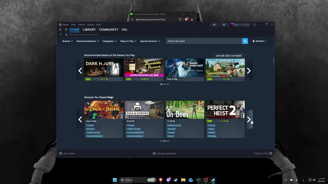328x184 pixels.
Task: Click the Steam forward navigation arrow
Action: (66, 30)
